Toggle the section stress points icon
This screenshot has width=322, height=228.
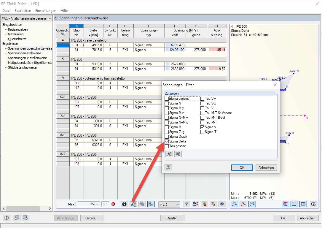point(294,204)
